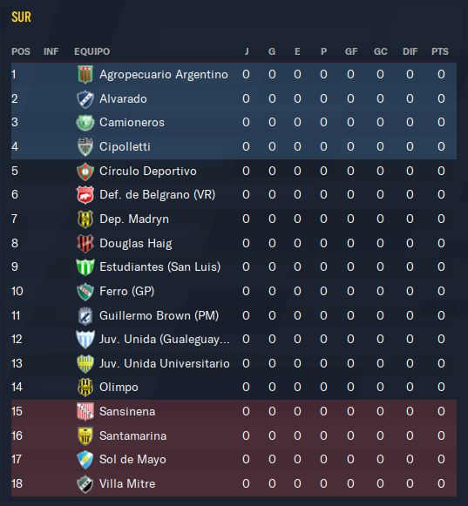Click the Ferro (GP) team name

click(126, 291)
